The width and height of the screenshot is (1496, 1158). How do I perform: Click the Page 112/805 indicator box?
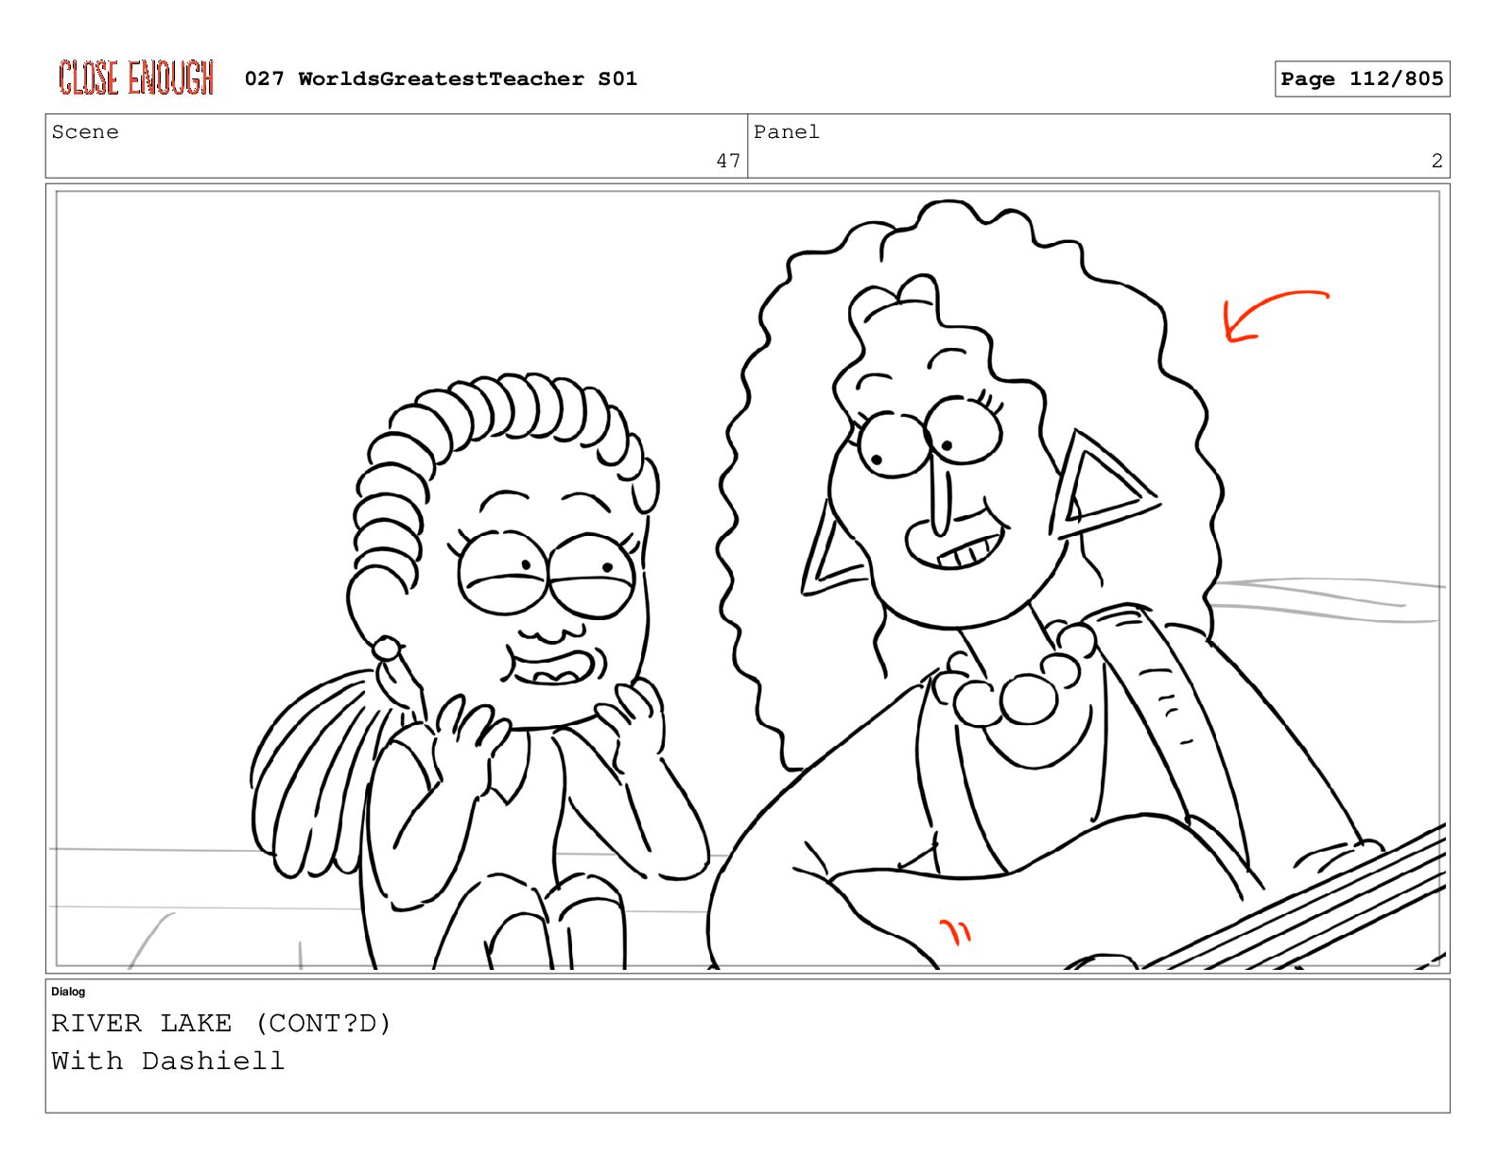pyautogui.click(x=1362, y=78)
